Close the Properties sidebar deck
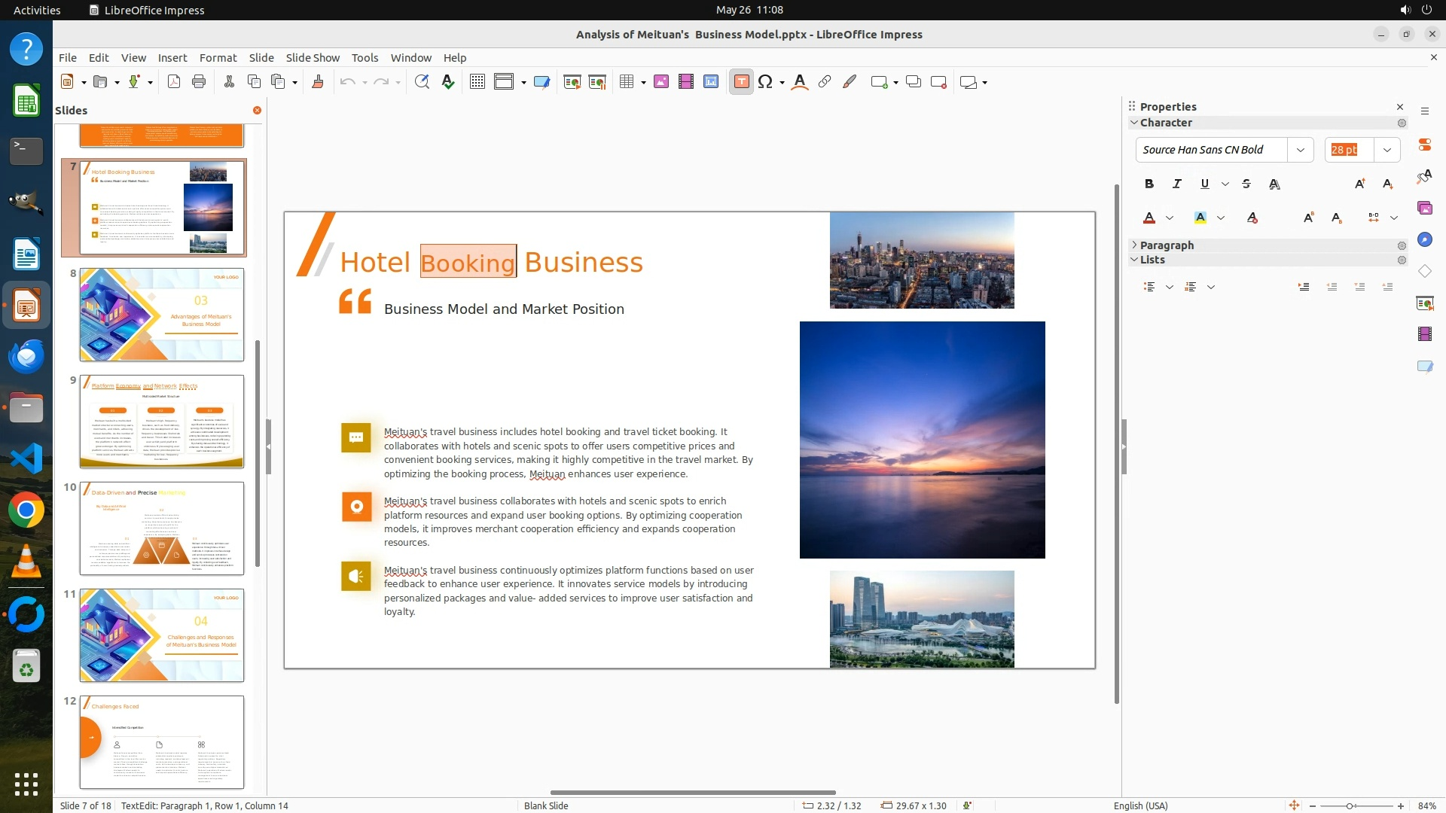Viewport: 1446px width, 813px height. point(1400,107)
